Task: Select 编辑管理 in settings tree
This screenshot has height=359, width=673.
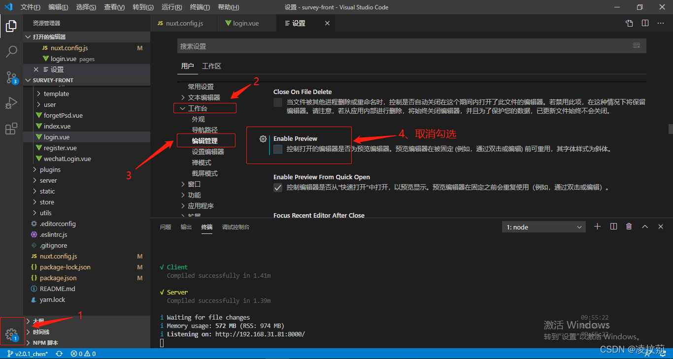Action: [x=205, y=141]
